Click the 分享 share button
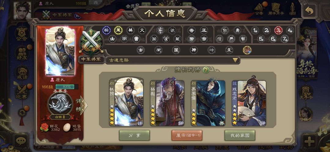Screen dimensions: 330x152 [x=134, y=136]
